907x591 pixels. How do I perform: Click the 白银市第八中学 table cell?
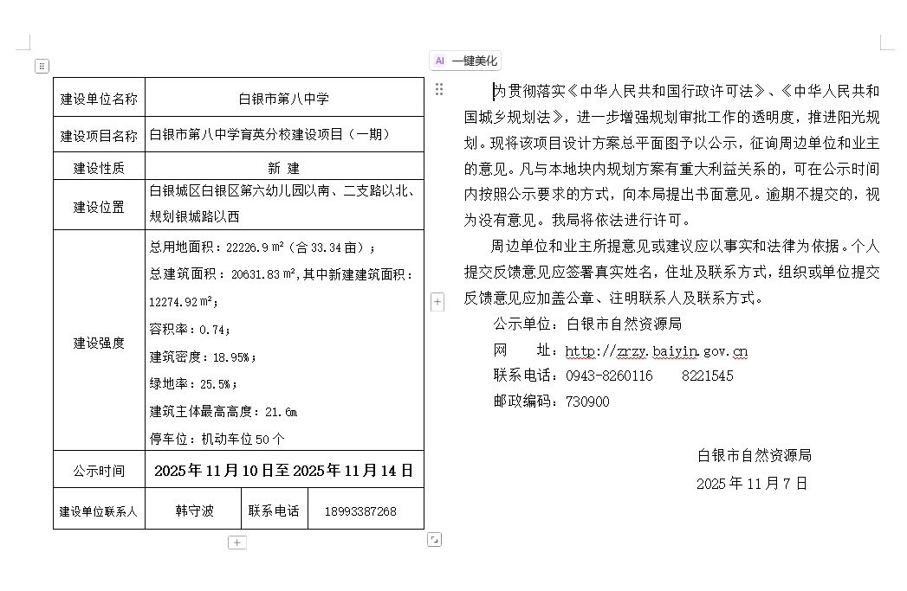(x=284, y=99)
